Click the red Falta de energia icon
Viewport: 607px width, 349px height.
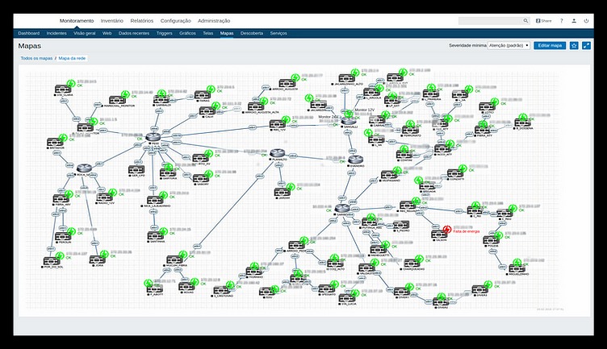pos(446,230)
